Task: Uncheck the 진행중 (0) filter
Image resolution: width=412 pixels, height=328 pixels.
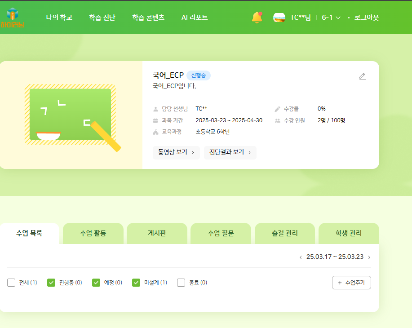Action: tap(51, 283)
